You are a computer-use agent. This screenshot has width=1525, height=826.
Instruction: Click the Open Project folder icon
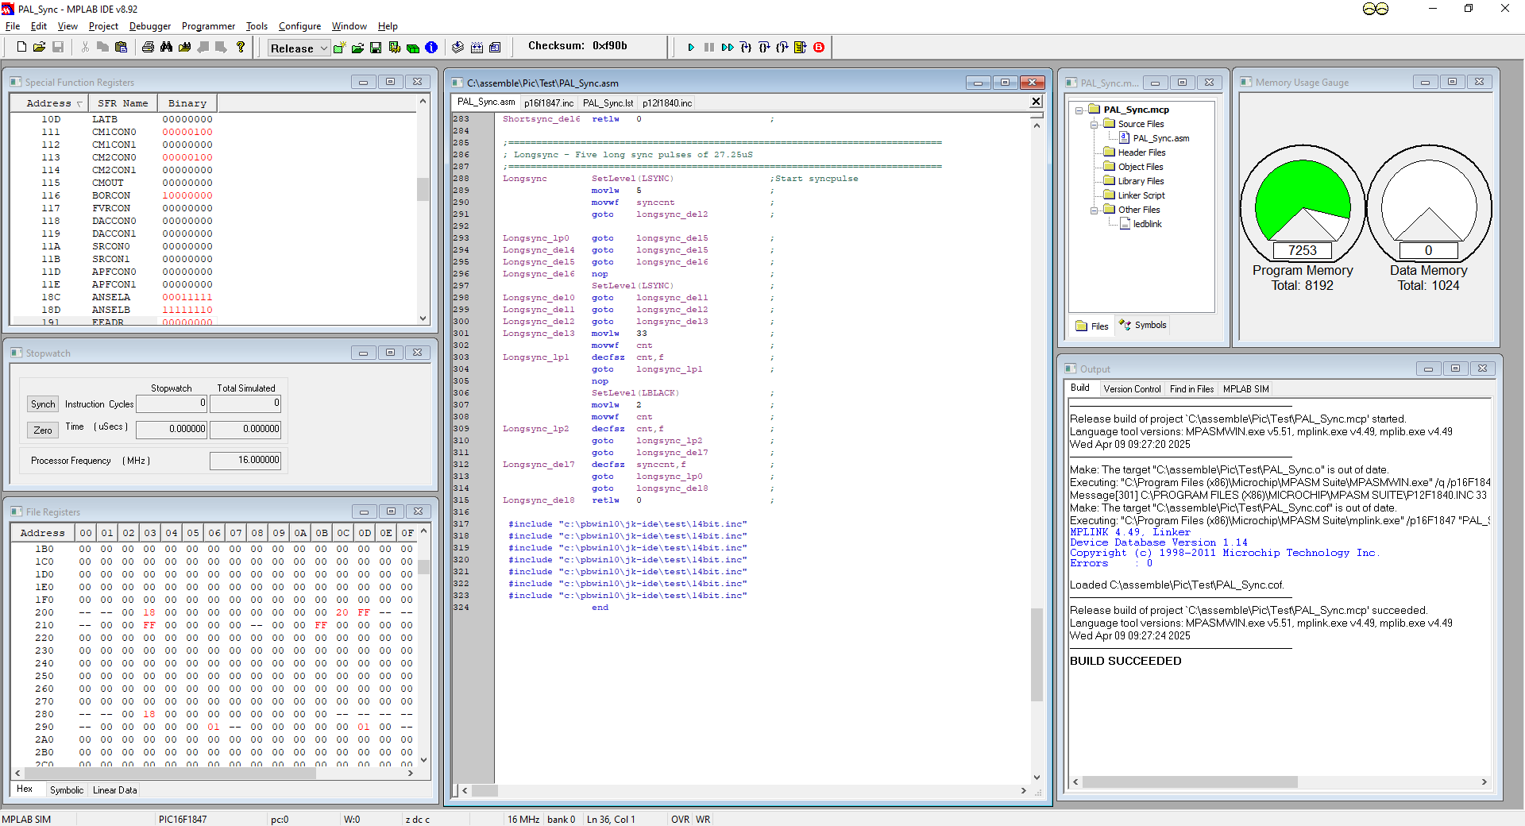pyautogui.click(x=357, y=48)
